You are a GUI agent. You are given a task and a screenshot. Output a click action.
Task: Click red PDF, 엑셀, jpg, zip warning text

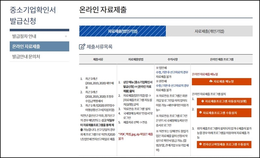click(136, 136)
